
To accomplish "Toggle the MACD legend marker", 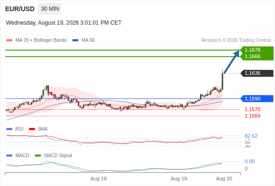I will tap(9, 156).
